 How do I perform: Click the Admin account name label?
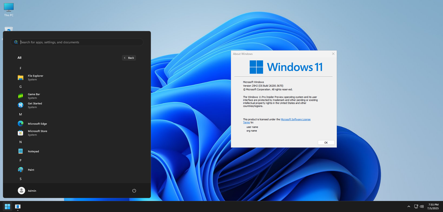point(32,191)
